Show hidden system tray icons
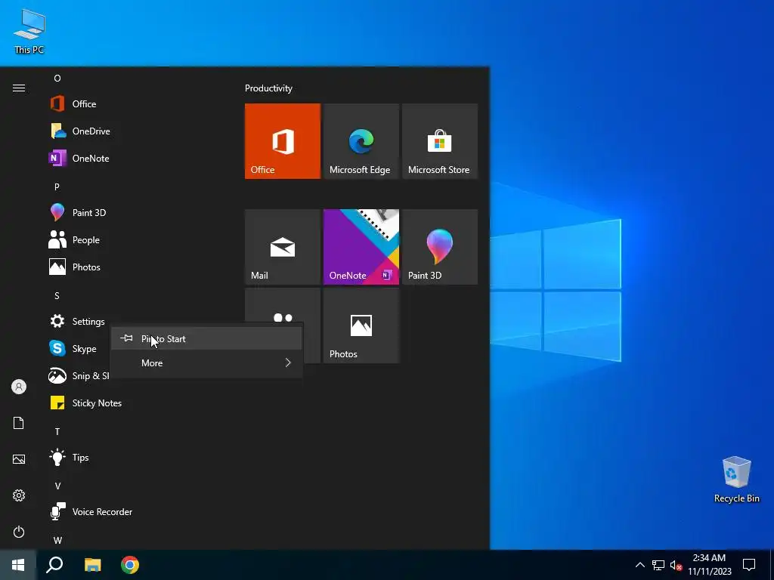Image resolution: width=774 pixels, height=580 pixels. [x=639, y=565]
